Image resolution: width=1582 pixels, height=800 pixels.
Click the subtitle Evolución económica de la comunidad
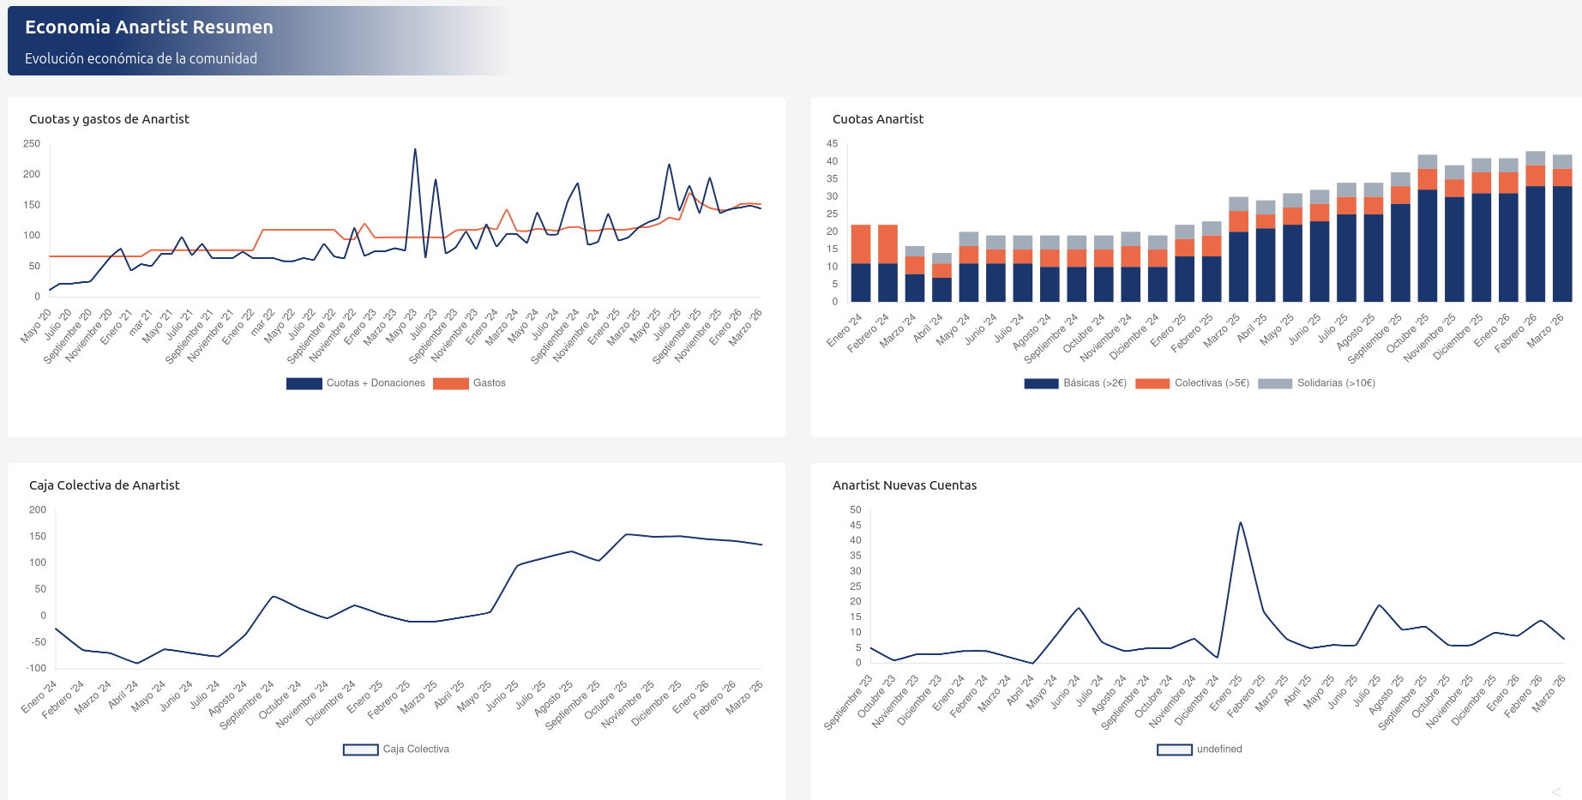[x=141, y=58]
